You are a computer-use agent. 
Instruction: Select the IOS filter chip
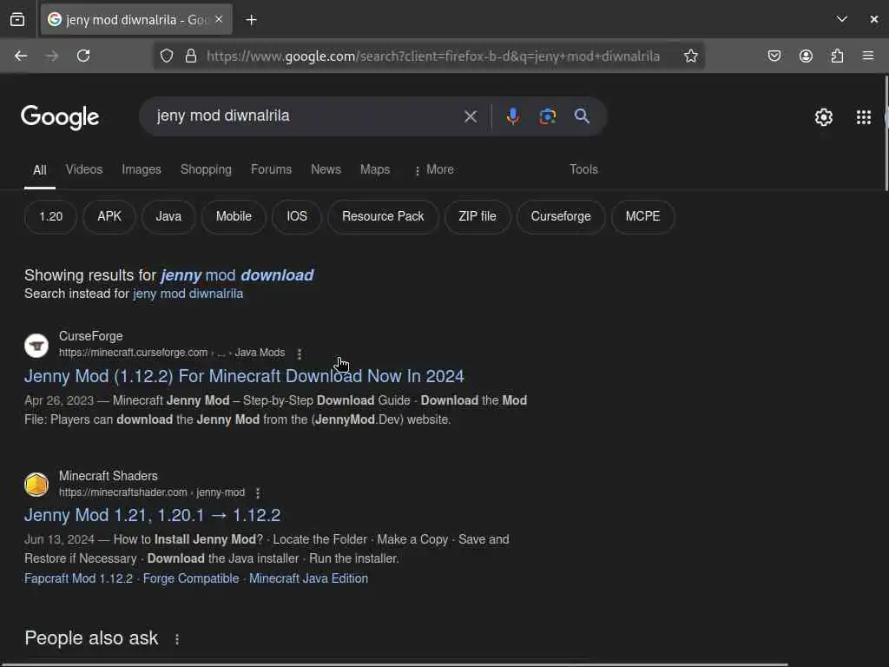[x=297, y=216]
